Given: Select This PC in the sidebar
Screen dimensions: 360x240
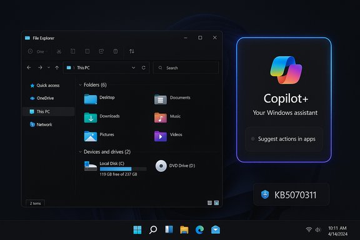Looking at the screenshot, I should [x=49, y=112].
